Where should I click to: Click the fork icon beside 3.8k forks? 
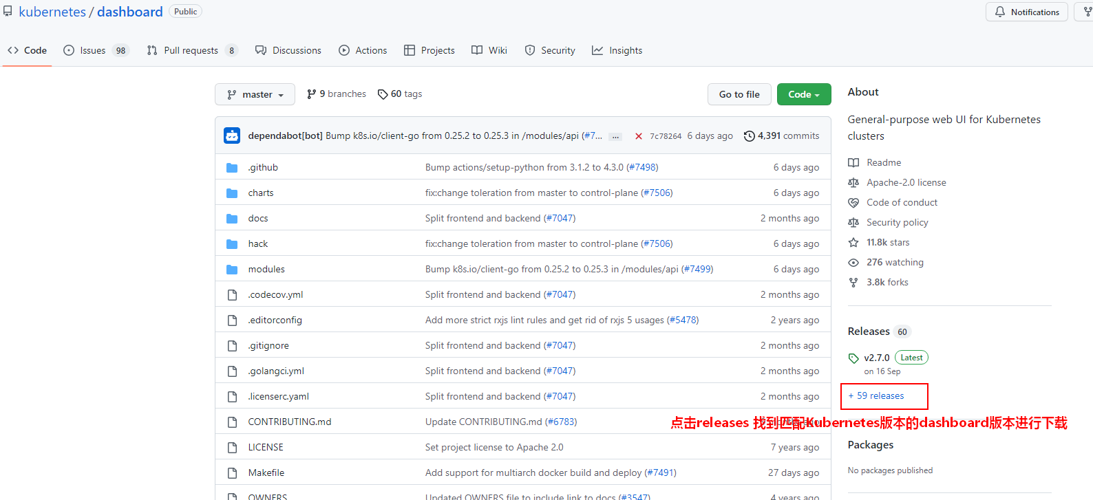coord(853,283)
